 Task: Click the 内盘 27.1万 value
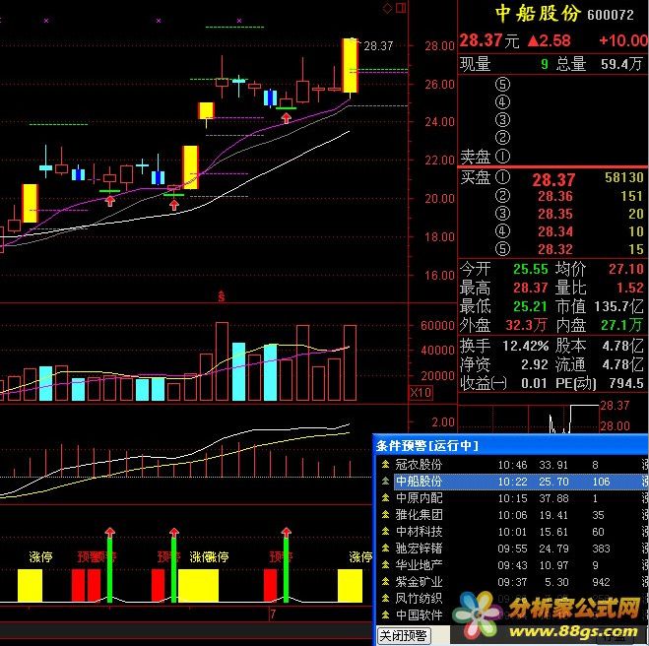[x=622, y=325]
